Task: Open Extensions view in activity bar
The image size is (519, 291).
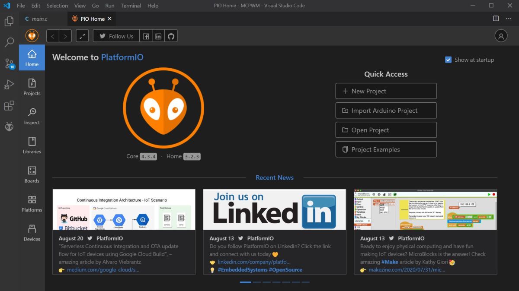Action: point(9,106)
